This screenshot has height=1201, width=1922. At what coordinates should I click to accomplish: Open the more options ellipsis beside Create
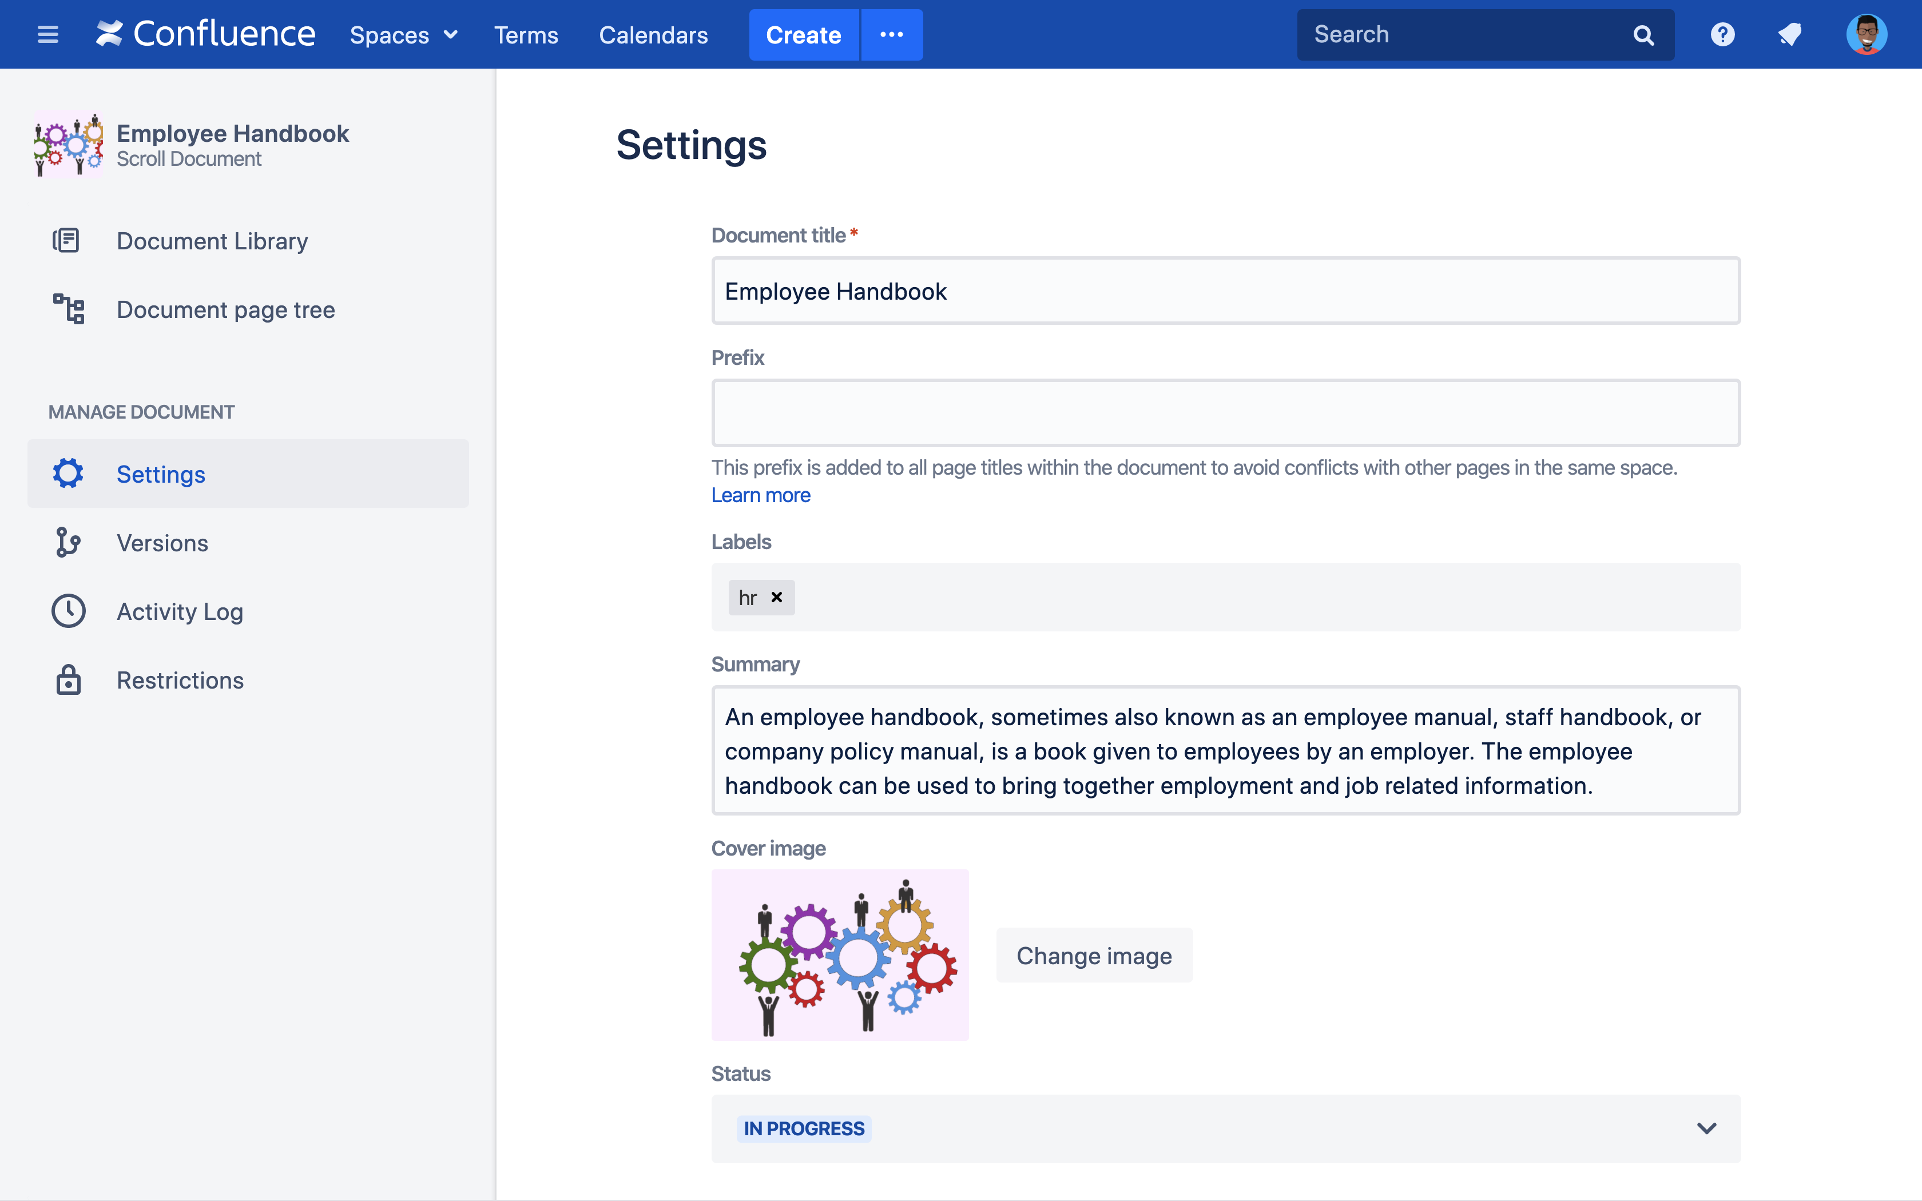point(891,35)
